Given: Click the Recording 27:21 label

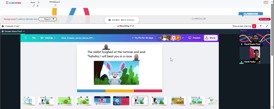Looking at the screenshot, I should point(127,26).
